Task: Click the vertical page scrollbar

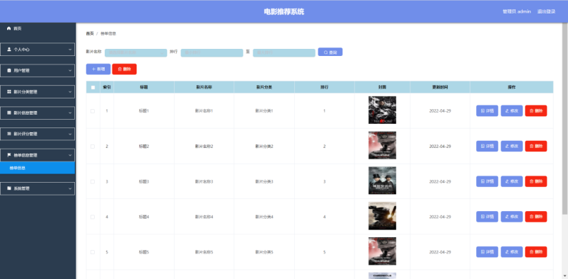Action: [564, 120]
